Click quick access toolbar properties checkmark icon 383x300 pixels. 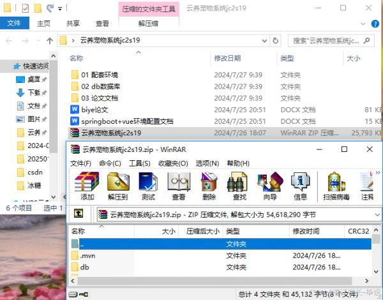point(25,8)
